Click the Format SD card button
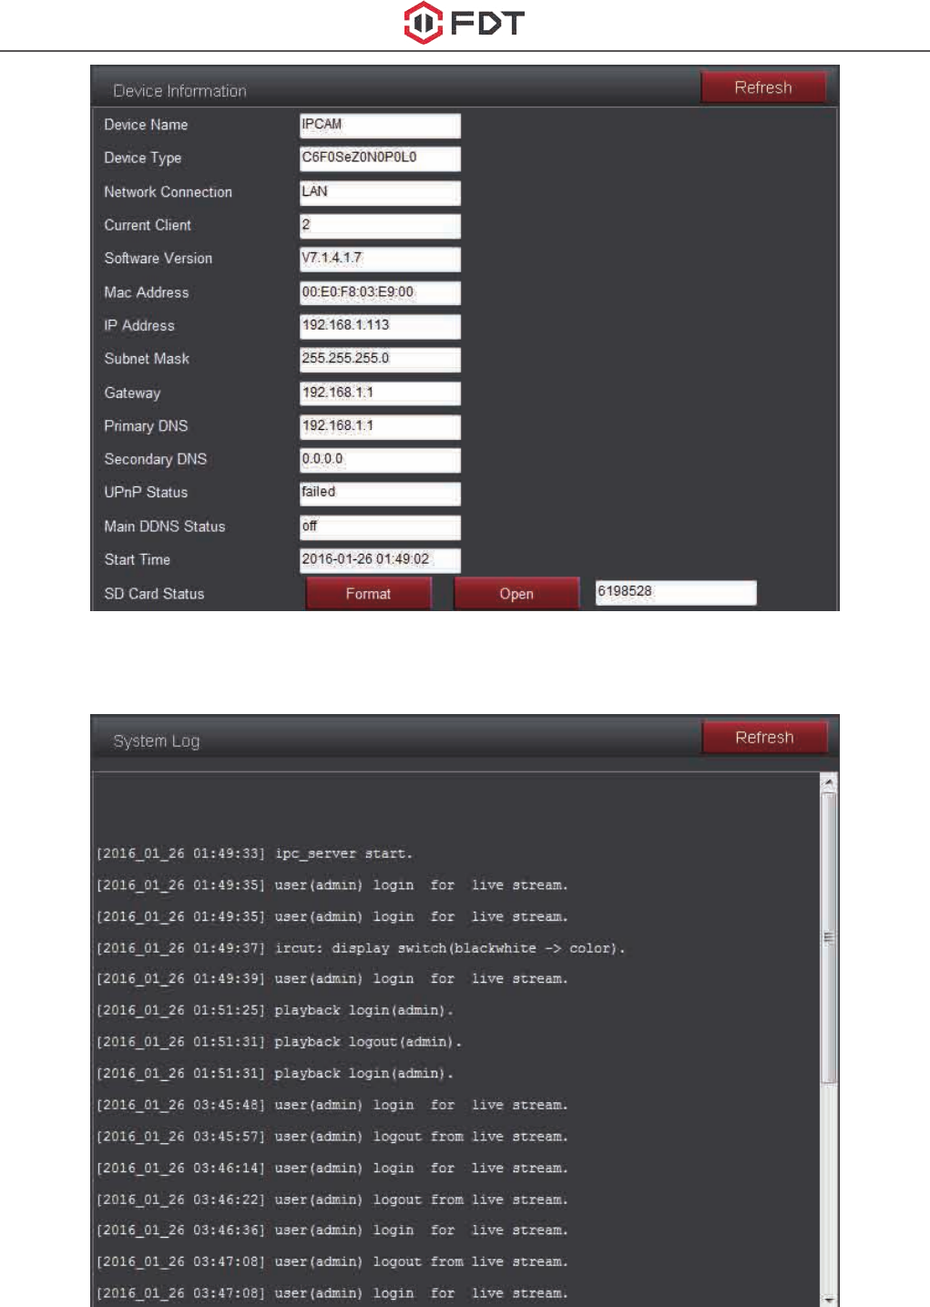The height and width of the screenshot is (1307, 930). click(x=368, y=594)
